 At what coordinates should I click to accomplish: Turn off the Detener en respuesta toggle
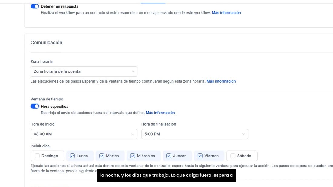(x=35, y=6)
